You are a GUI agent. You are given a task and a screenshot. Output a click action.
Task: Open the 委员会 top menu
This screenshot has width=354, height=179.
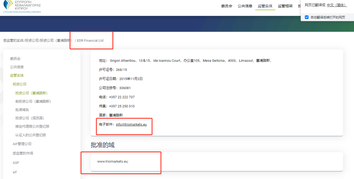[227, 6]
